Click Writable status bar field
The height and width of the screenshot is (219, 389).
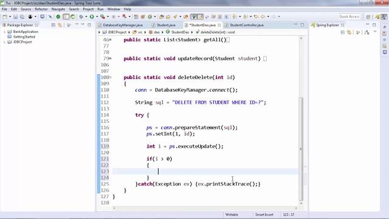232,215
